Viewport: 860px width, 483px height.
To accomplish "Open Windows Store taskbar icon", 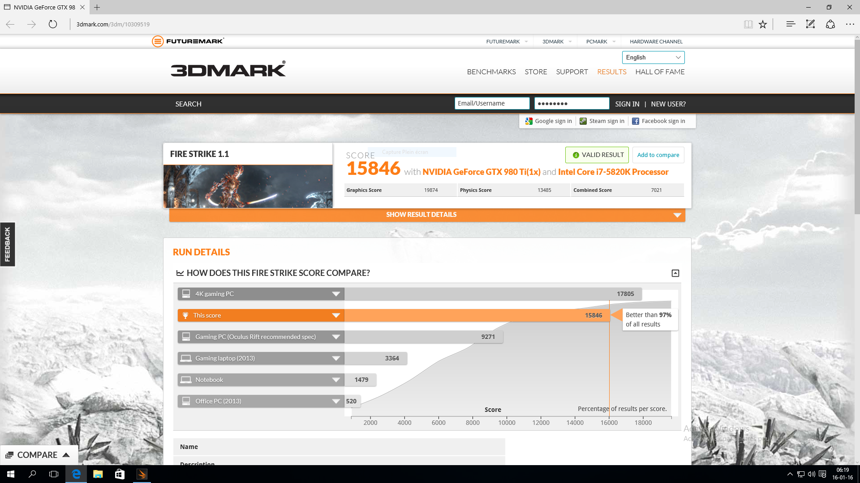I will point(120,474).
